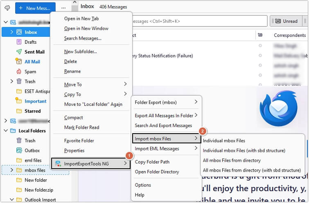Expand the Inbox subfolders chevron
309x203 pixels.
pyautogui.click(x=11, y=32)
